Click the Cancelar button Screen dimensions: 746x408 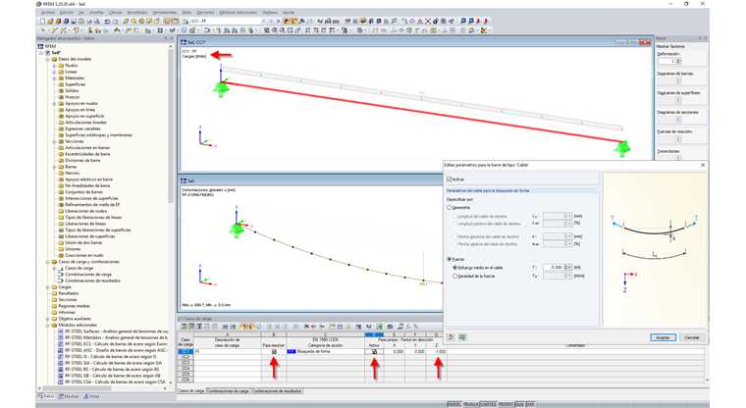click(692, 337)
